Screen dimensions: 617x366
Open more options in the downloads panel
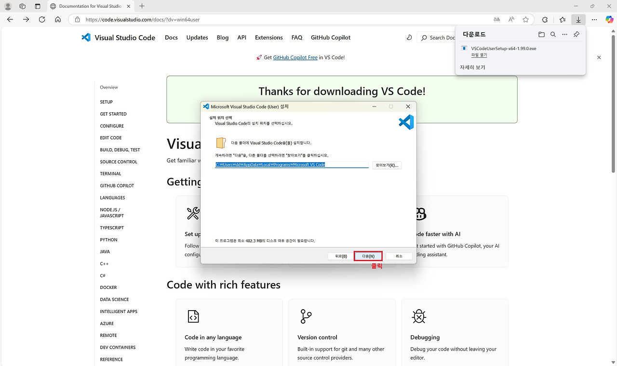(564, 35)
